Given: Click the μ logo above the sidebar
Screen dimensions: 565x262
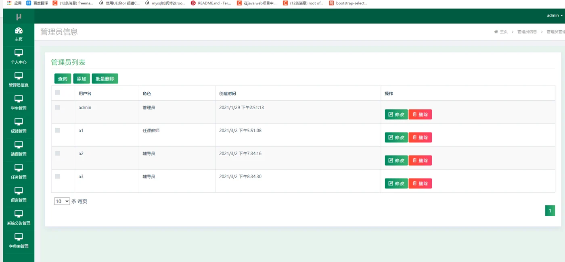Looking at the screenshot, I should [19, 17].
